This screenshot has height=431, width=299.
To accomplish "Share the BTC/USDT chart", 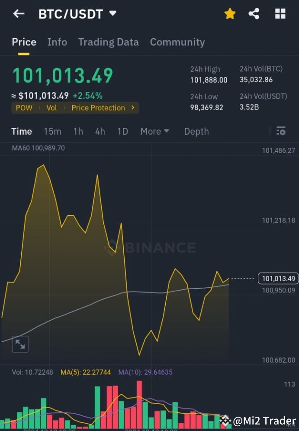I will pos(254,13).
